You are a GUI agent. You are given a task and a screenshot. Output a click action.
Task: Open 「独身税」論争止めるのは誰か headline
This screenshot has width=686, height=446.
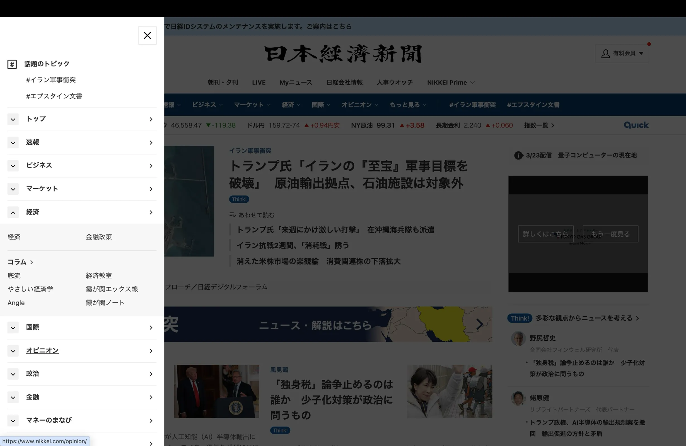tap(332, 400)
